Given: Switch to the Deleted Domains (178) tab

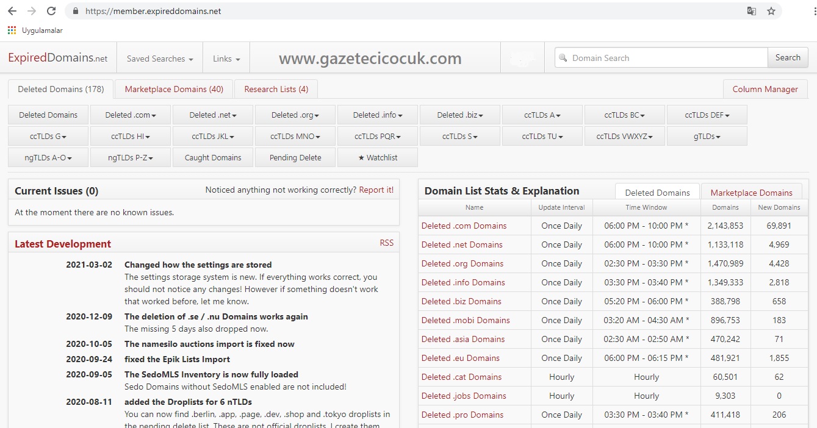Looking at the screenshot, I should 60,89.
